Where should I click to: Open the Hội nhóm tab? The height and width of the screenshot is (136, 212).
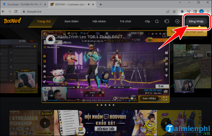coord(99,21)
